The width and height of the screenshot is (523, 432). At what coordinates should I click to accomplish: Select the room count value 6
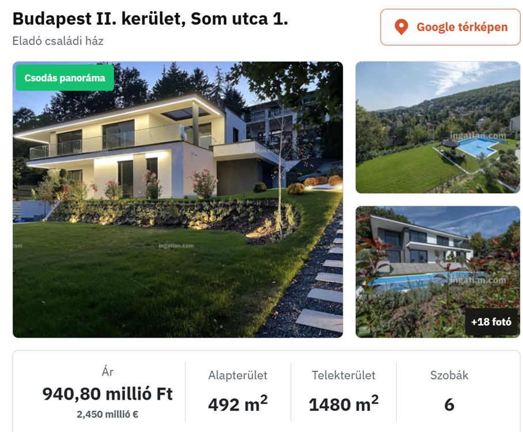click(449, 404)
